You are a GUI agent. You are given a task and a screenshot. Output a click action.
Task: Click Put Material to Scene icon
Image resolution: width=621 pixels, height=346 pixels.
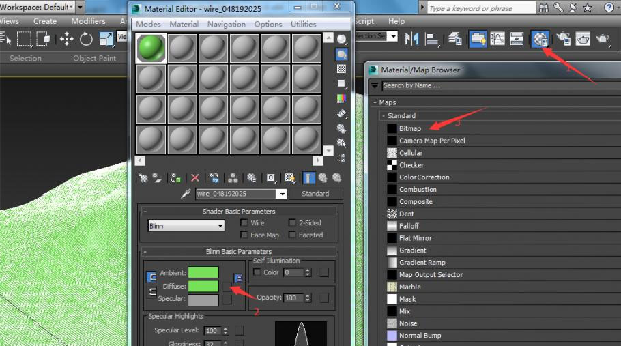click(157, 178)
